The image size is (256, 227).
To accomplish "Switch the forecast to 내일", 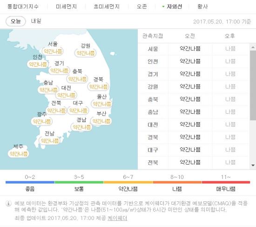I will pos(36,21).
